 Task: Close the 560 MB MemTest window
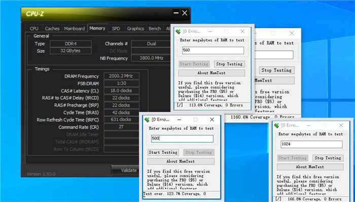tap(242, 31)
